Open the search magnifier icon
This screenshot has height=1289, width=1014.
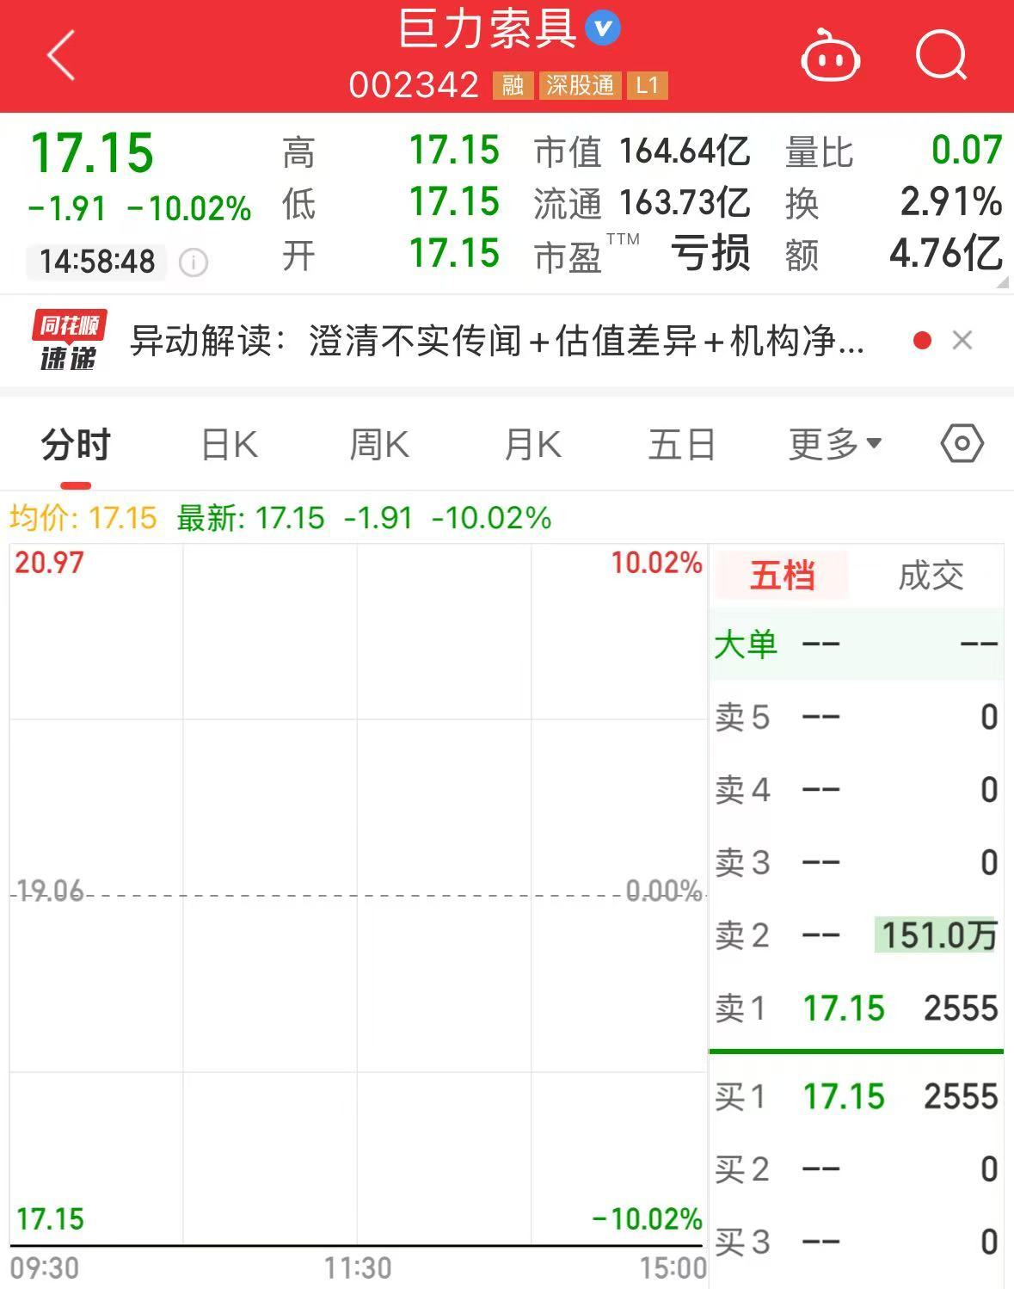(x=942, y=55)
